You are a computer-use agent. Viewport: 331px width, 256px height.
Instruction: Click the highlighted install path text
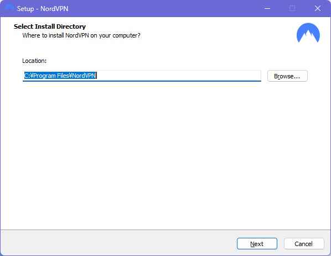[60, 76]
